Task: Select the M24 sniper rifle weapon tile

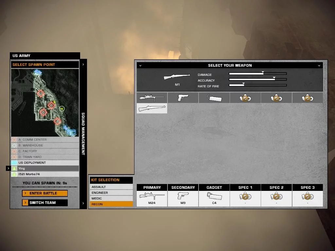Action: [152, 97]
